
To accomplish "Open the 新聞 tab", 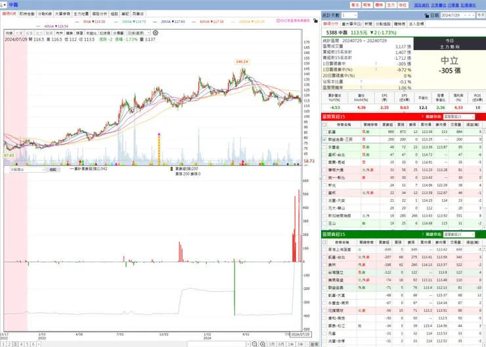I will (x=368, y=24).
